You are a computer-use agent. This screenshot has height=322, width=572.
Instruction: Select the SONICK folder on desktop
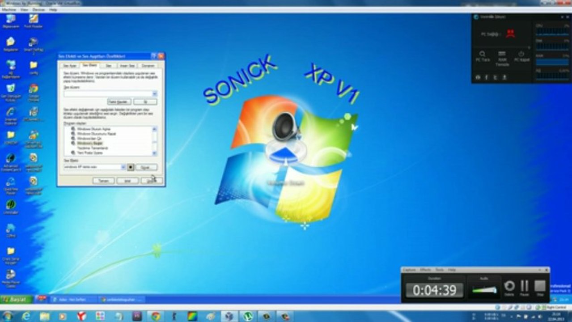11,137
